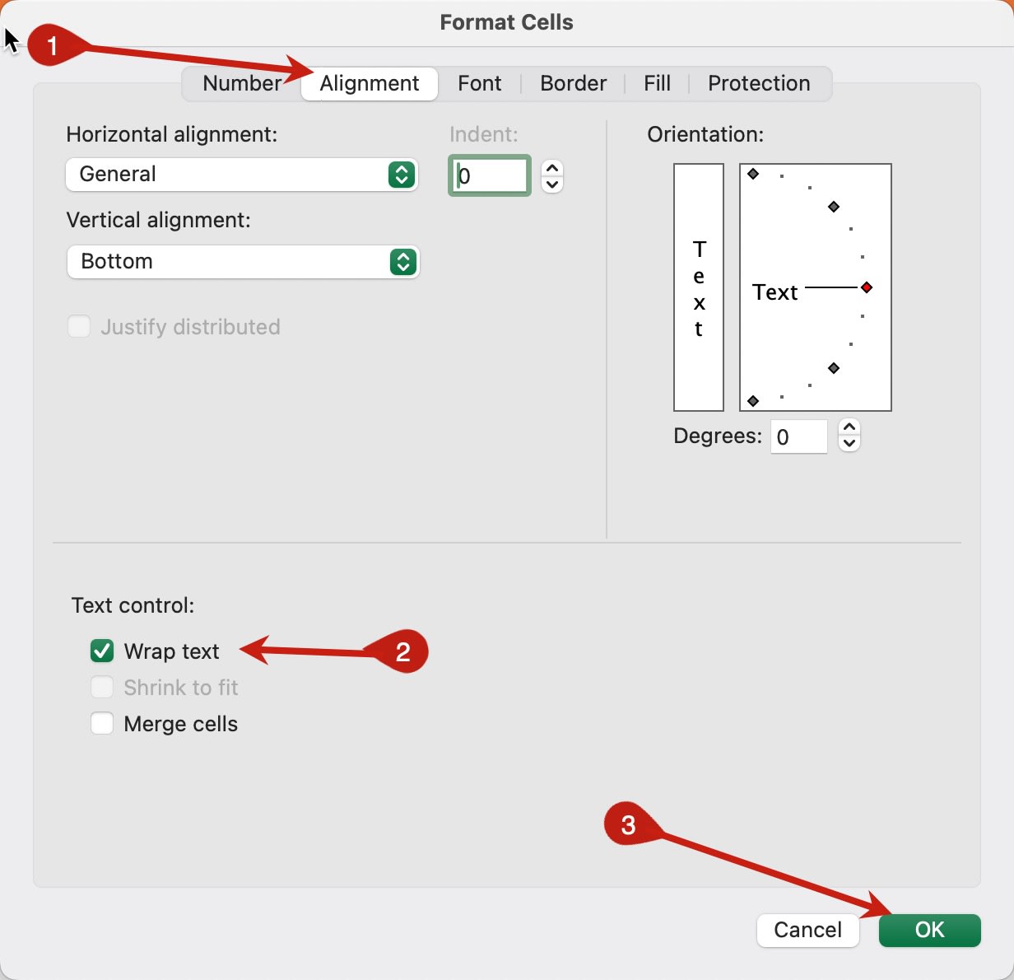This screenshot has width=1014, height=980.
Task: Check the Justify distributed option
Action: tap(78, 326)
